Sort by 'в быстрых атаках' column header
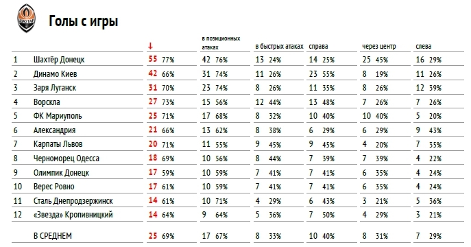471x247 pixels. click(279, 46)
